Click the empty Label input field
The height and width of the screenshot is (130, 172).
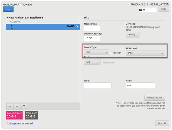[x=98, y=85]
